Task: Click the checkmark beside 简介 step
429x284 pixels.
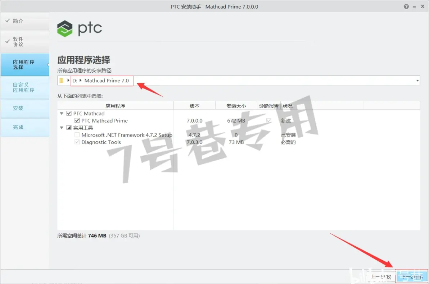Action: (x=8, y=21)
